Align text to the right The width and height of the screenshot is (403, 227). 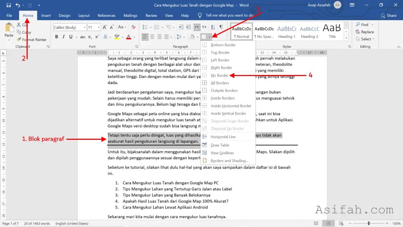(160, 37)
